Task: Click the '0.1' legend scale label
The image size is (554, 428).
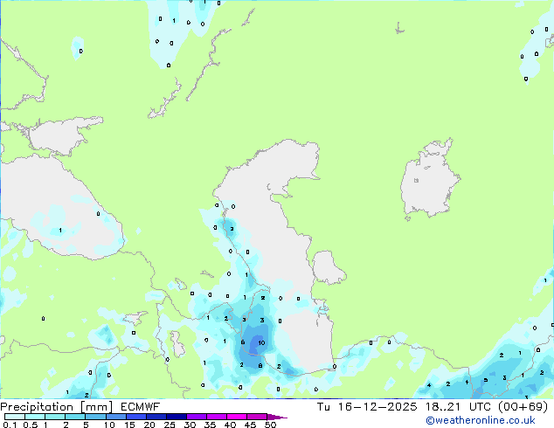Action: pos(10,425)
